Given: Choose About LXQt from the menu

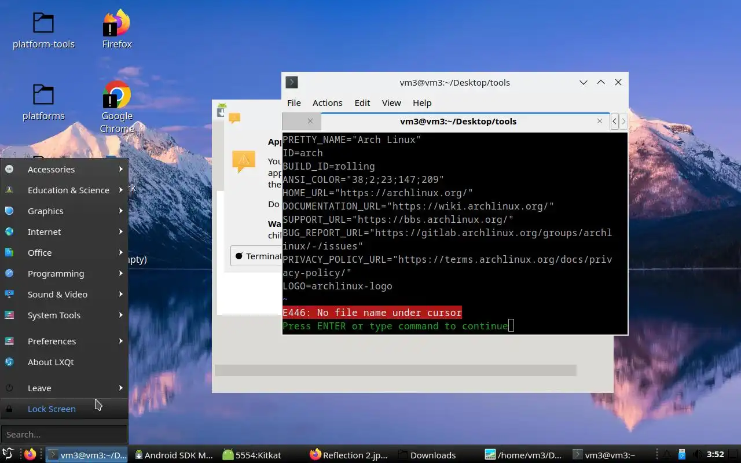Looking at the screenshot, I should pos(64,362).
